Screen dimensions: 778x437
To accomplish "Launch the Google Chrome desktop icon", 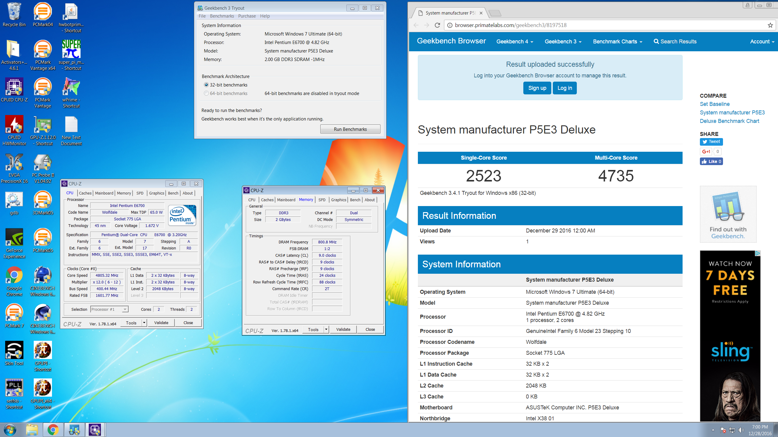I will point(14,281).
